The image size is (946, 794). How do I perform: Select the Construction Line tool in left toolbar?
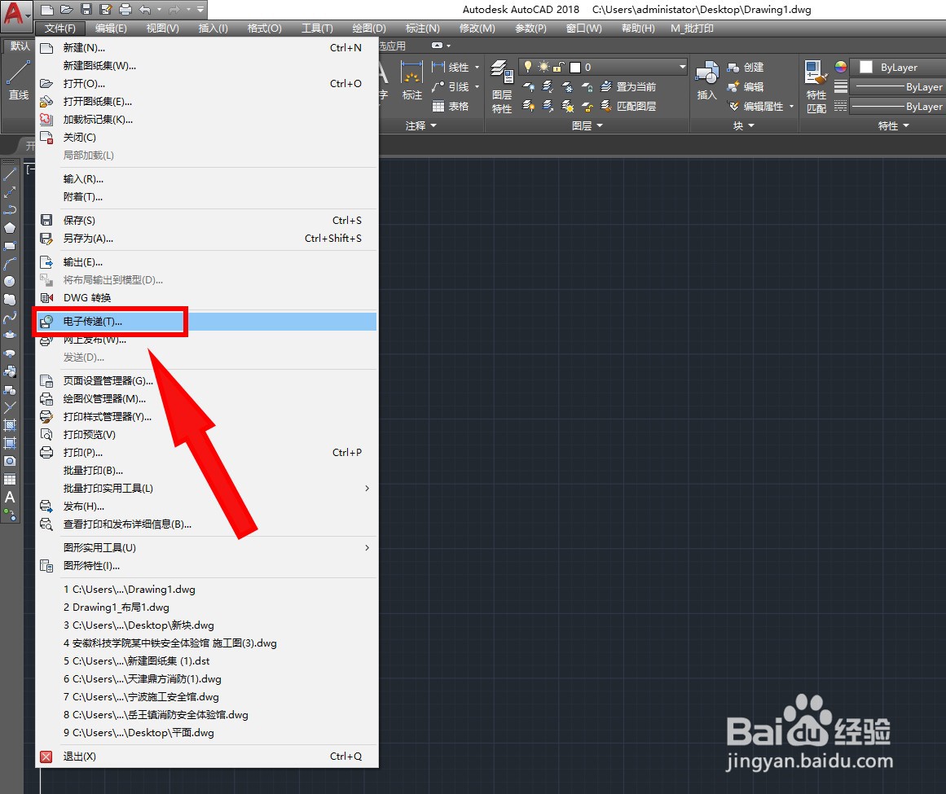pyautogui.click(x=10, y=192)
